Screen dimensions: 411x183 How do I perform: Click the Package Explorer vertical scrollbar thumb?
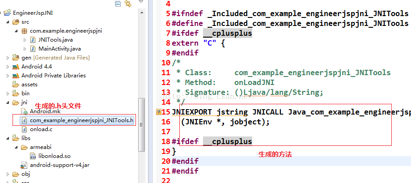141,124
